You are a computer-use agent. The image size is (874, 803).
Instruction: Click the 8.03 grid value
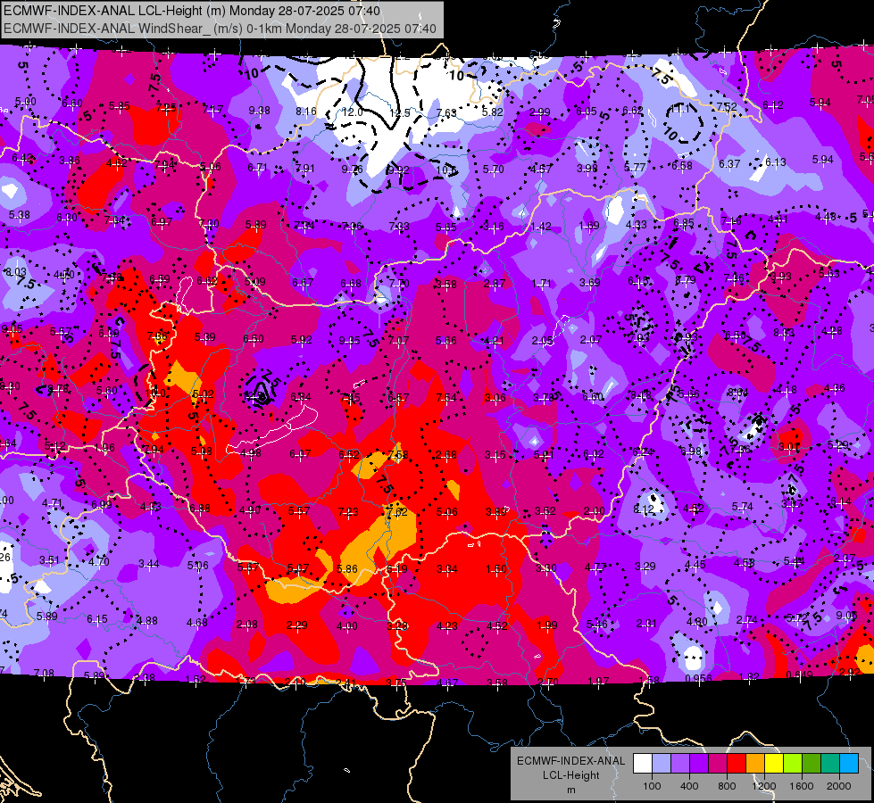(x=15, y=271)
